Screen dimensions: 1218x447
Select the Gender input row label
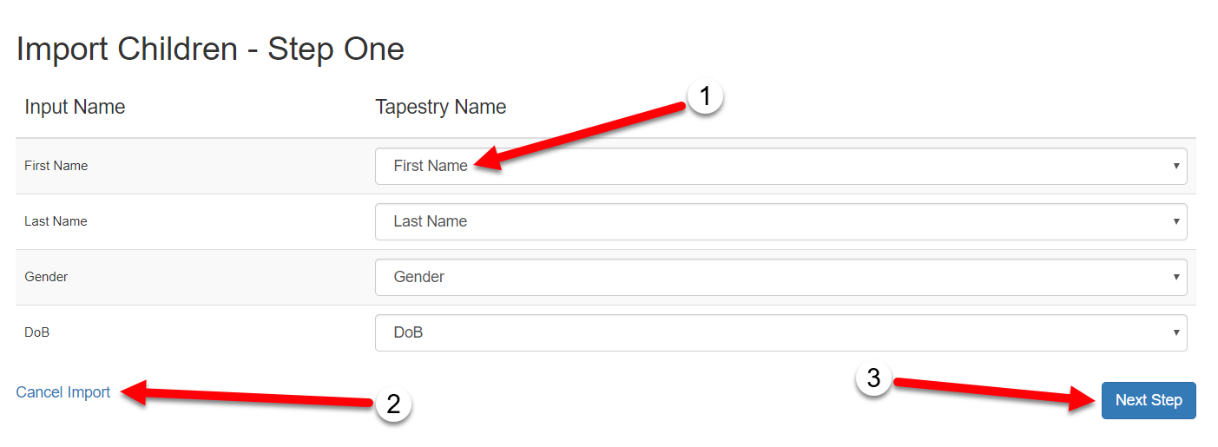pos(46,277)
